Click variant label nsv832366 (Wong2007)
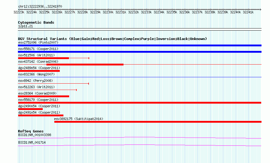 (x=36, y=74)
